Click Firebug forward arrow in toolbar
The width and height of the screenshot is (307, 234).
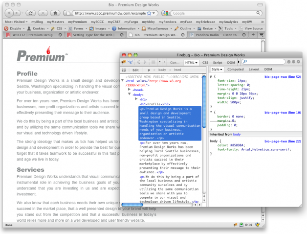click(x=145, y=62)
